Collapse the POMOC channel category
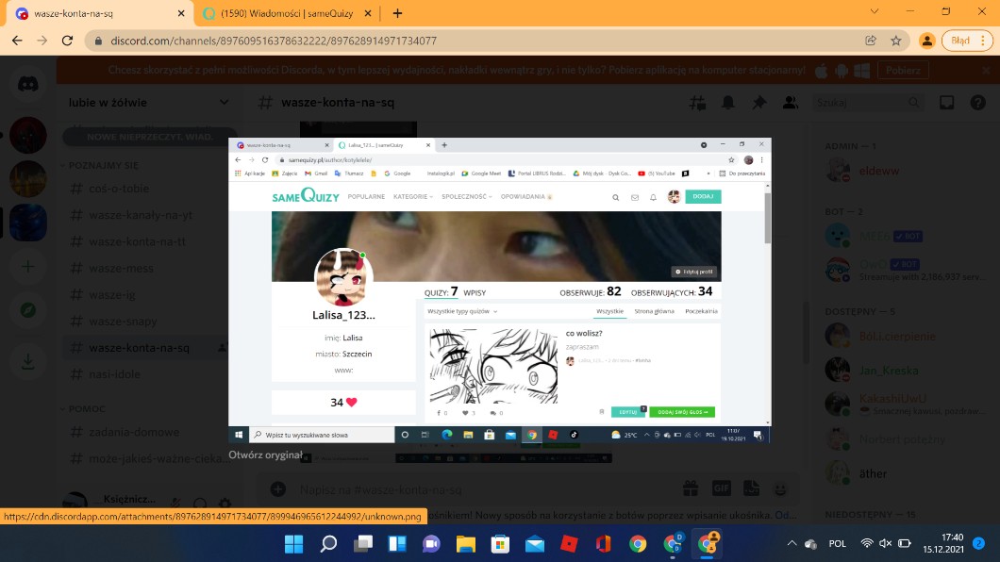Image resolution: width=1000 pixels, height=562 pixels. 92,408
